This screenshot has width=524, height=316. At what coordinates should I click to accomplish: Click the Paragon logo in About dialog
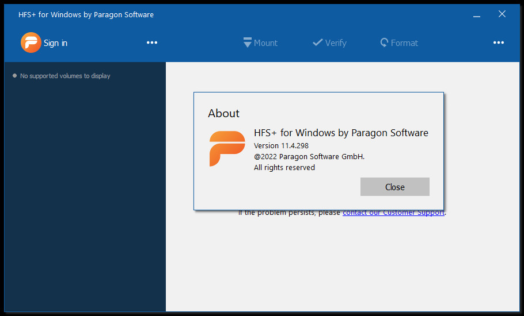tap(227, 149)
